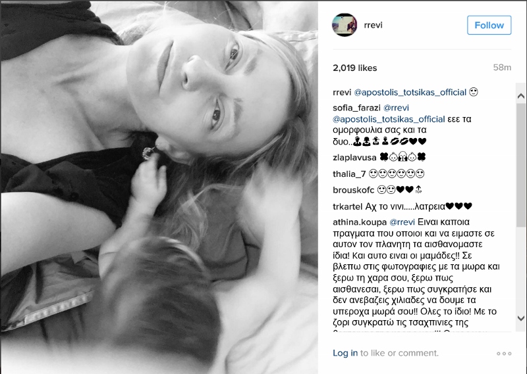Open zlaplavusa commenter profile
Image resolution: width=527 pixels, height=374 pixels.
(x=354, y=157)
